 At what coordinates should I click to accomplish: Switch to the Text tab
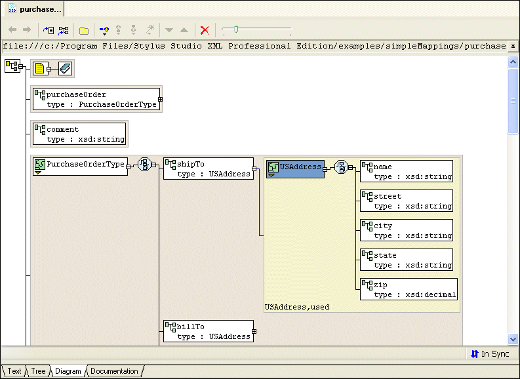14,371
